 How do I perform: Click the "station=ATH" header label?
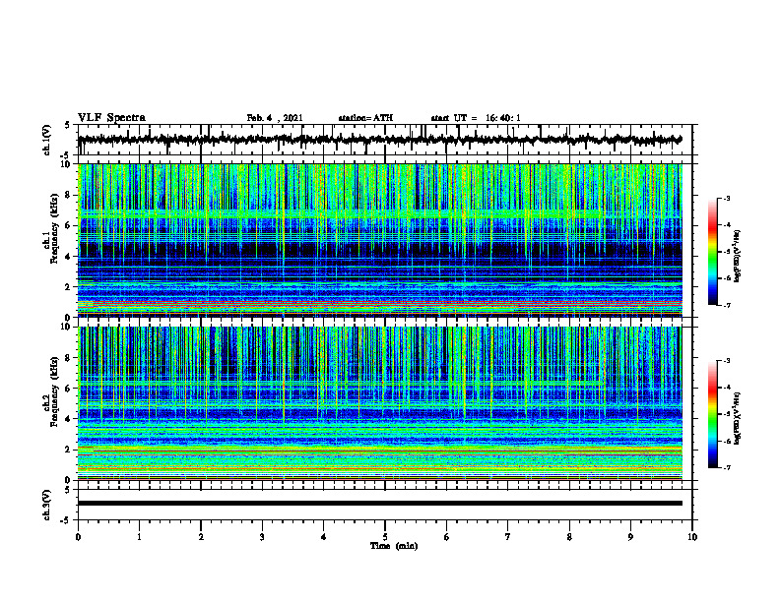click(x=365, y=118)
